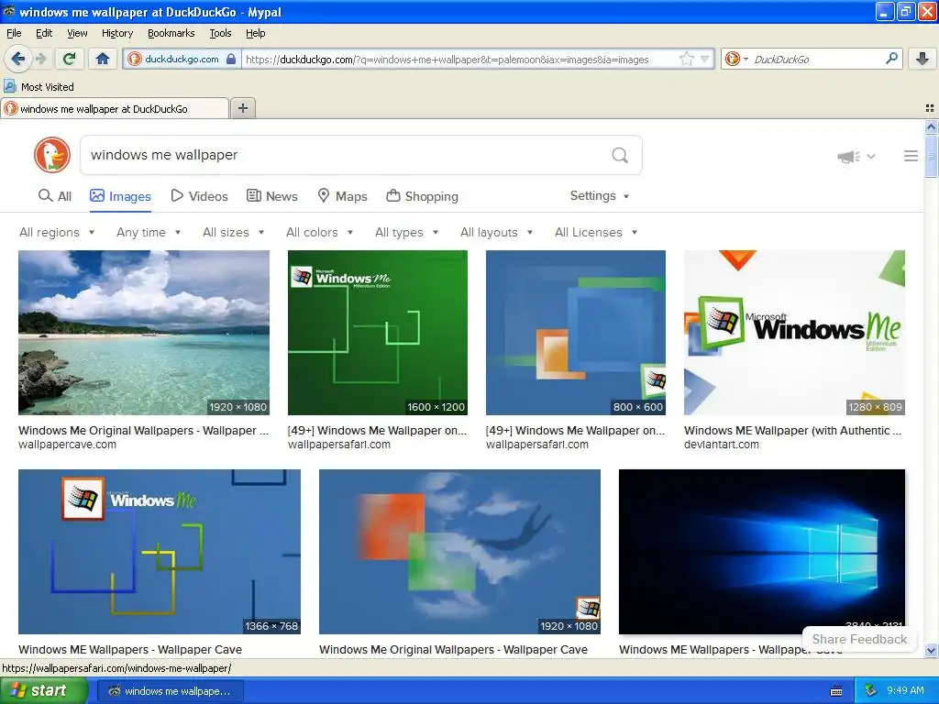Open the megaphone announcements menu
Image resolution: width=939 pixels, height=704 pixels.
(x=856, y=156)
